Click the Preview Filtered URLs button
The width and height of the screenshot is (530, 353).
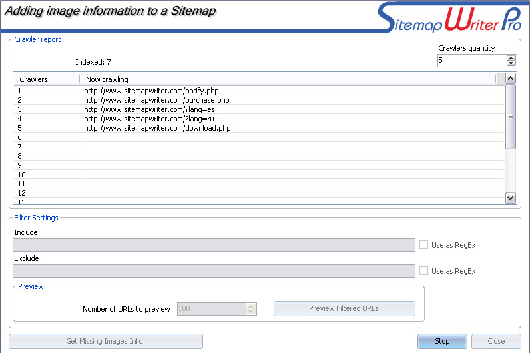tap(344, 308)
